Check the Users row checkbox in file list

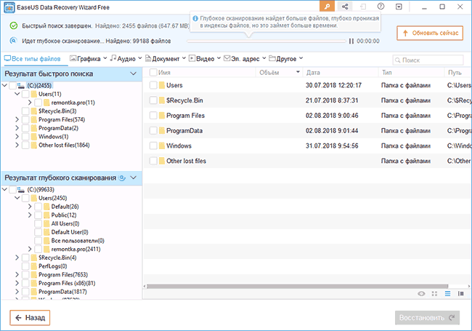coord(153,85)
